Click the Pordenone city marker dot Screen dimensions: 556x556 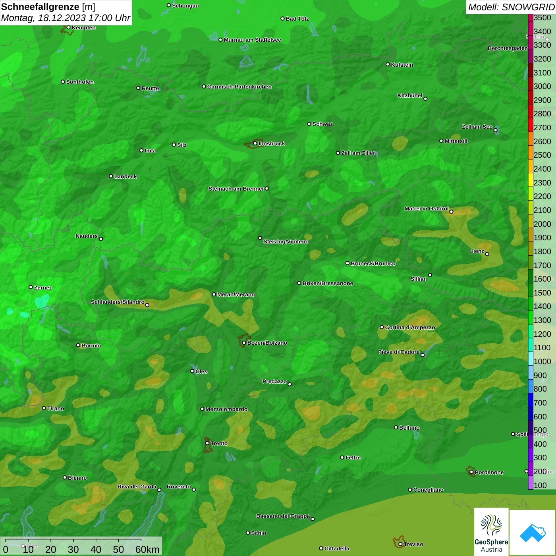coord(471,472)
